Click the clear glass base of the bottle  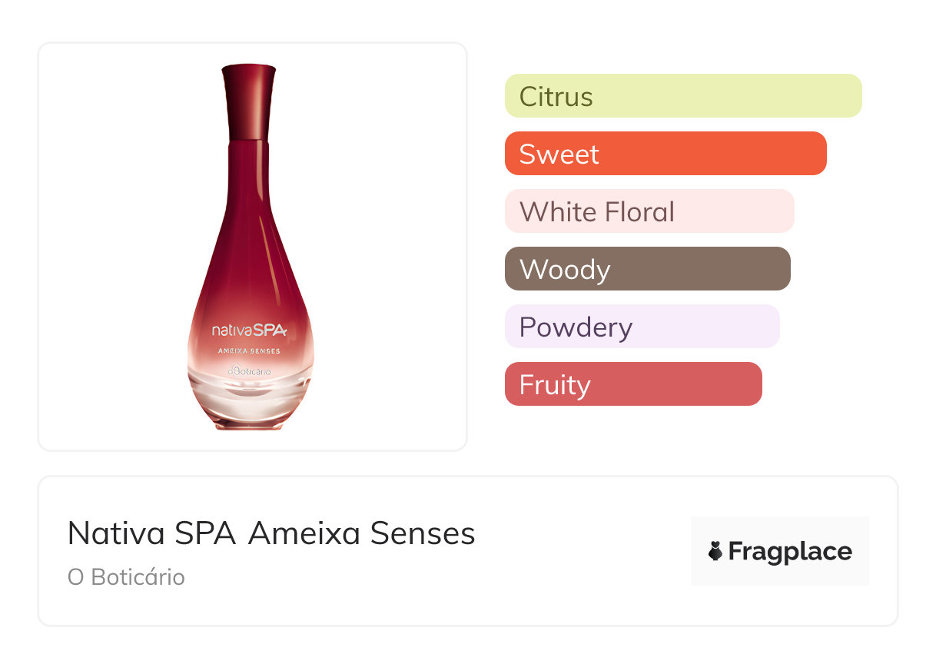pos(249,400)
